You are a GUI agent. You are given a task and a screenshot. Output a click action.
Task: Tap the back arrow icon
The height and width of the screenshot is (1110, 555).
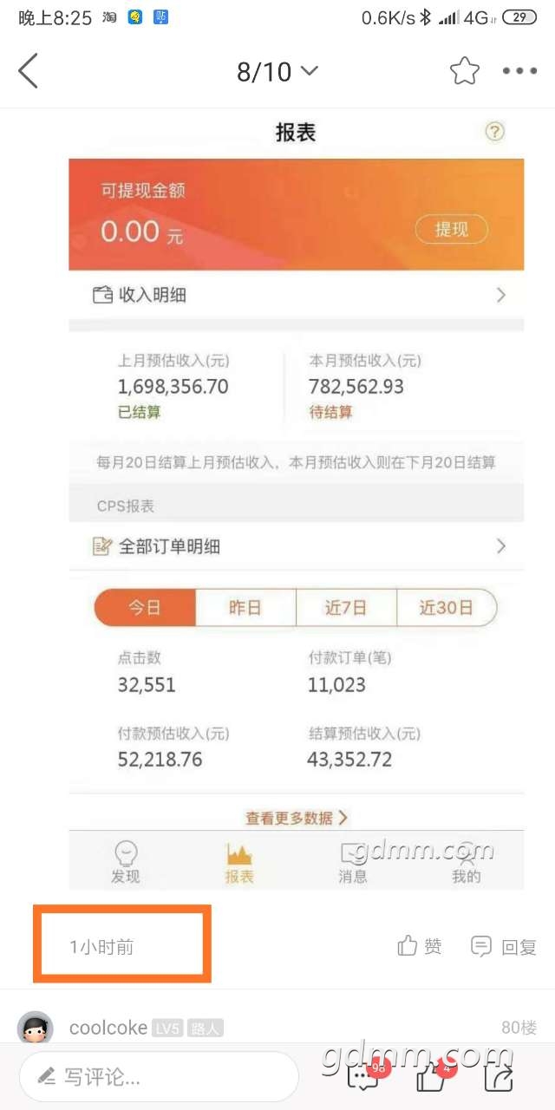pyautogui.click(x=28, y=71)
